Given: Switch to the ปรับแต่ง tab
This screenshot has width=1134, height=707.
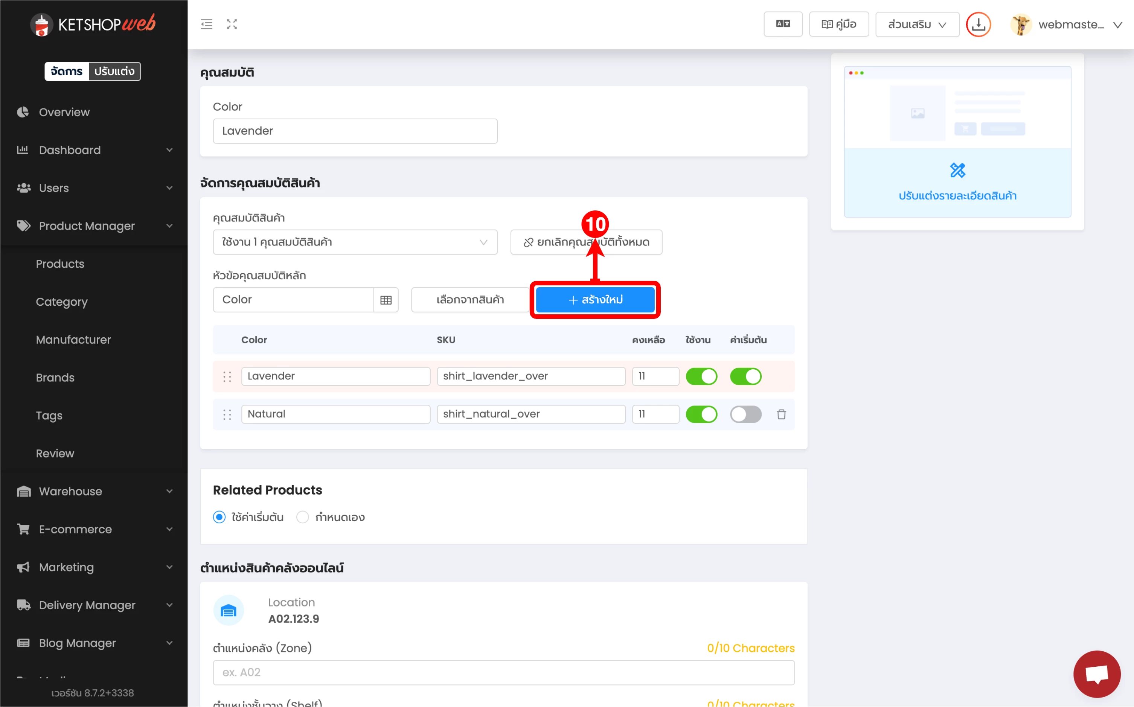Looking at the screenshot, I should tap(114, 71).
